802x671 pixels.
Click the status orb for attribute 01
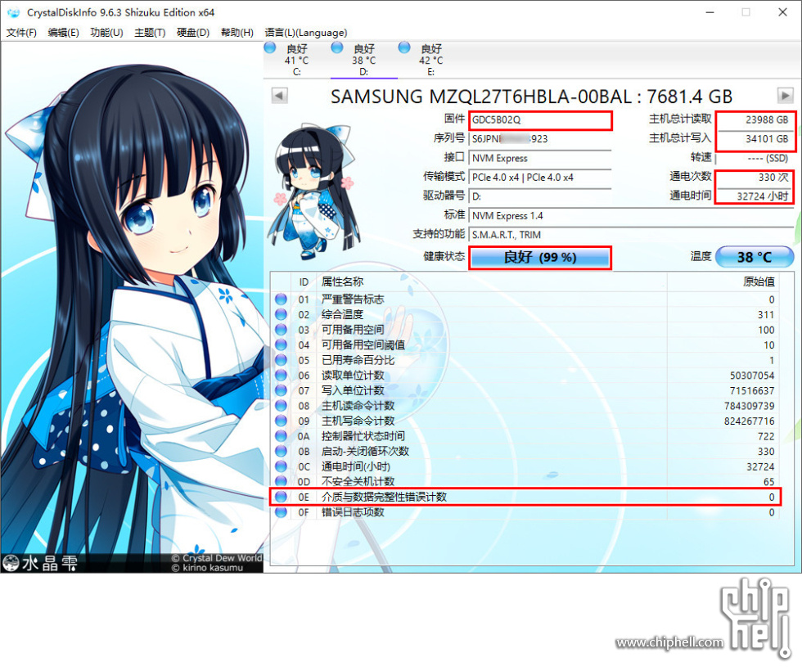(x=281, y=299)
